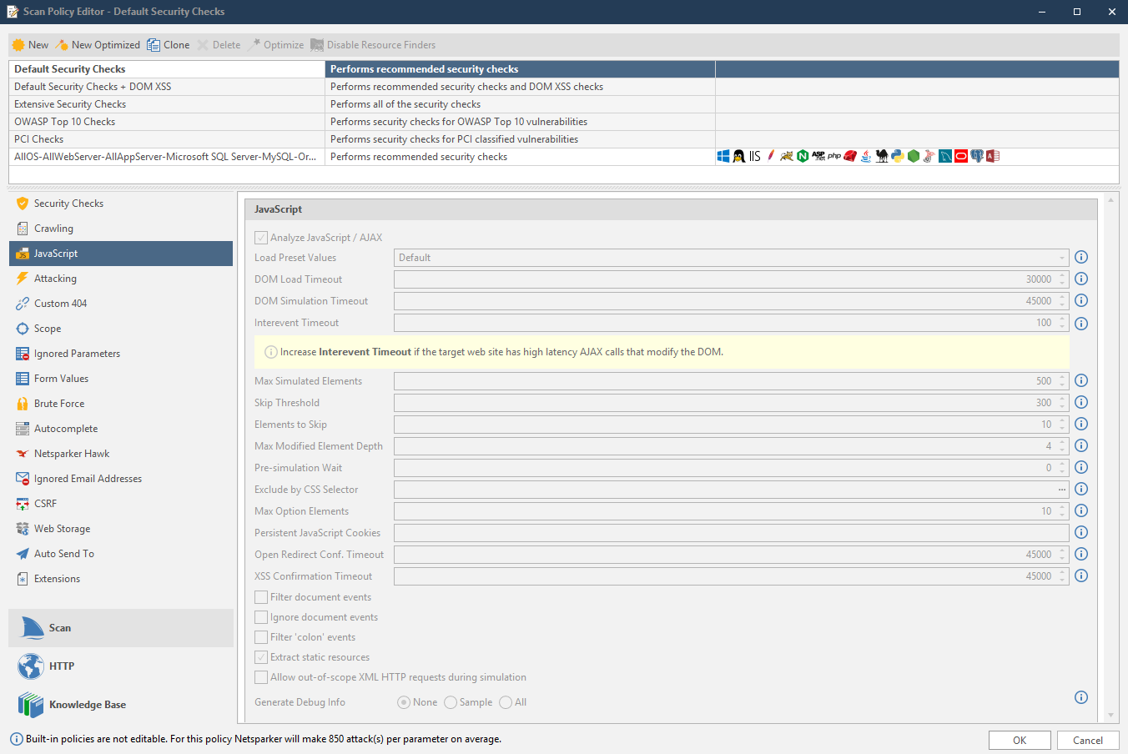Toggle Analyze JavaScript / AJAX checkbox
Viewport: 1128px width, 754px height.
pyautogui.click(x=261, y=238)
